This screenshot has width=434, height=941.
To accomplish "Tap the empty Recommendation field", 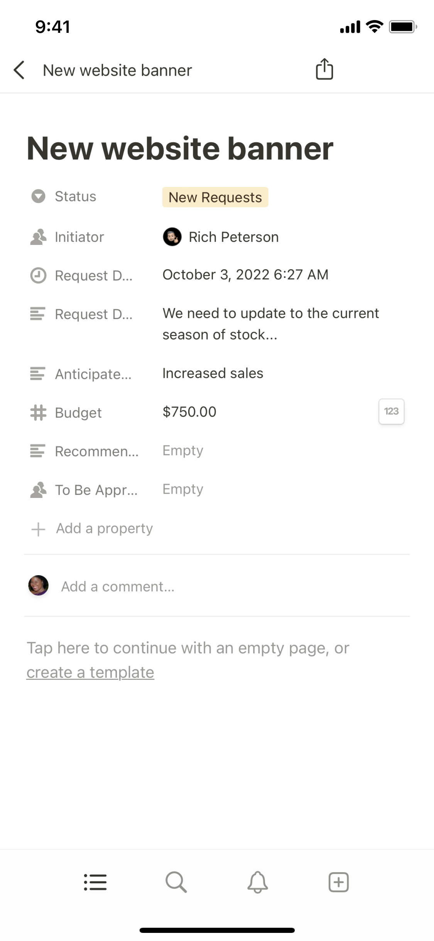I will (x=183, y=450).
